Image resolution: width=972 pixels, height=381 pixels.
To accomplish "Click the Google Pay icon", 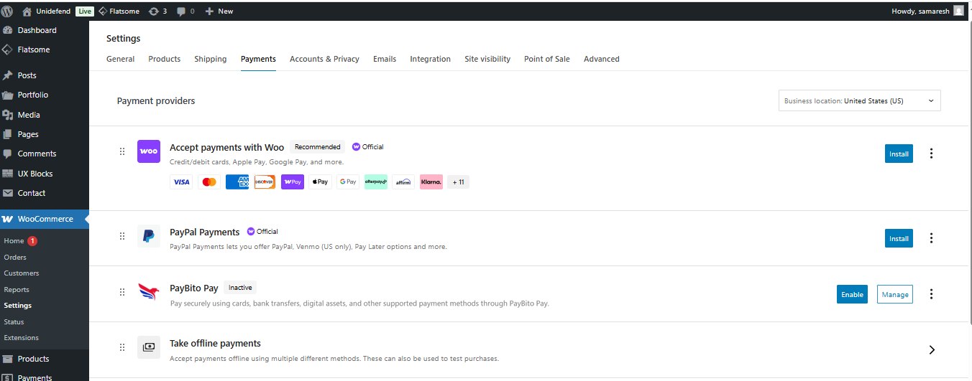I will [x=348, y=182].
